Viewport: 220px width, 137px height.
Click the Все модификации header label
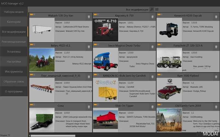coord(137,9)
